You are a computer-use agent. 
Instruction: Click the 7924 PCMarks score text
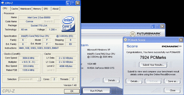point(153,58)
